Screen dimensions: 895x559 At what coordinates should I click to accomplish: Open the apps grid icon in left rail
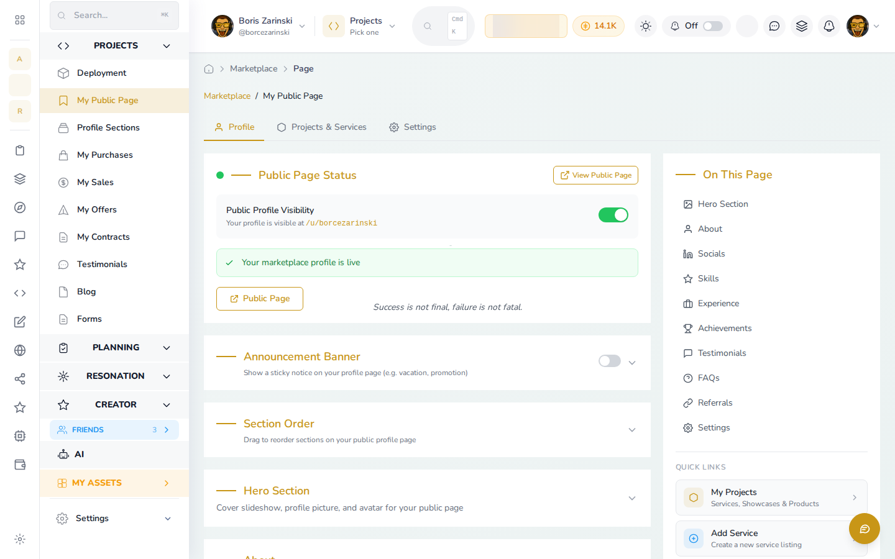pyautogui.click(x=20, y=20)
